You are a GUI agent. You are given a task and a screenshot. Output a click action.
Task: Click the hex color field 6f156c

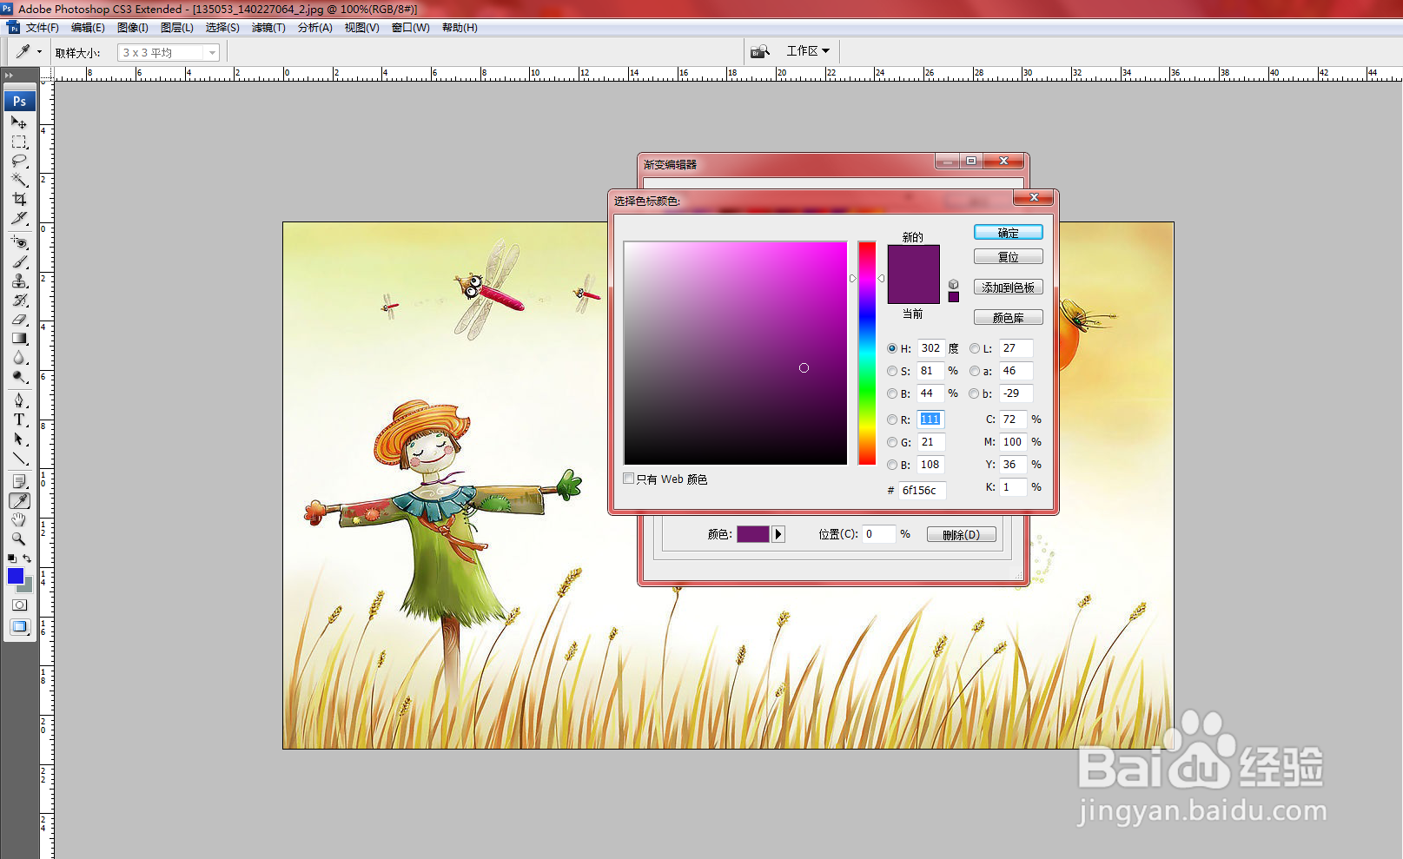click(x=922, y=491)
